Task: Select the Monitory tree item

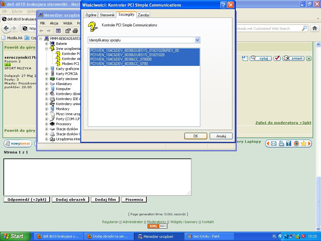Action: tap(63, 109)
